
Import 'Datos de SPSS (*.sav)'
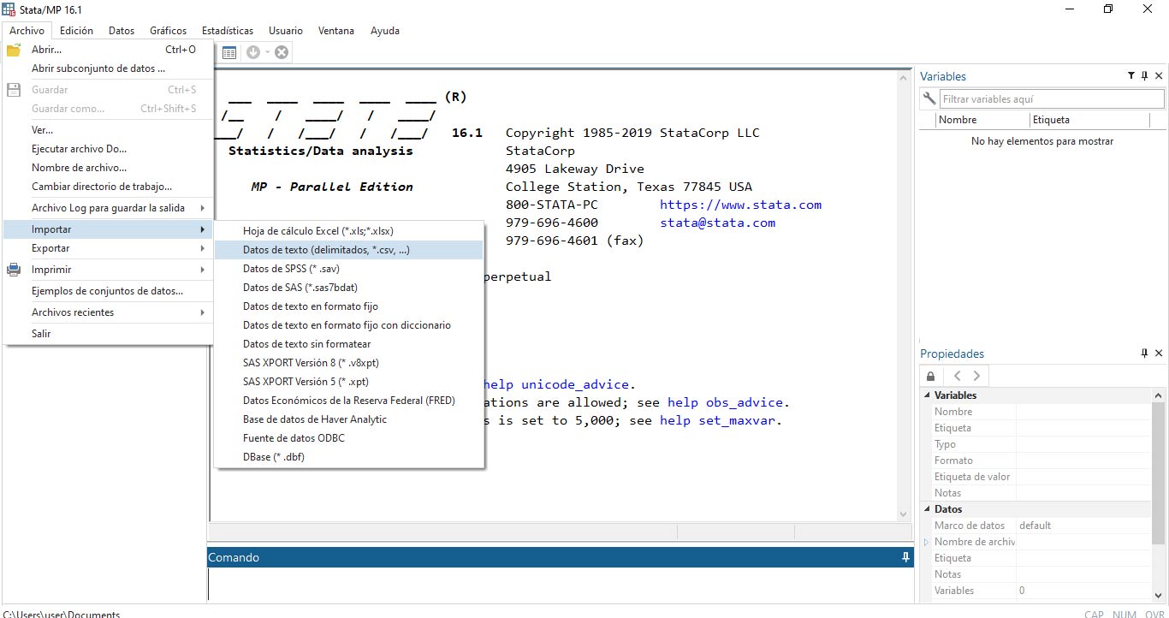349,269
